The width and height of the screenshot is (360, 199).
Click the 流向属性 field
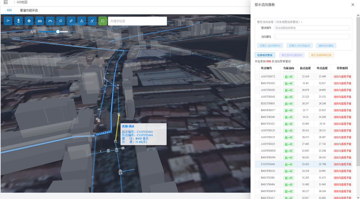312,37
